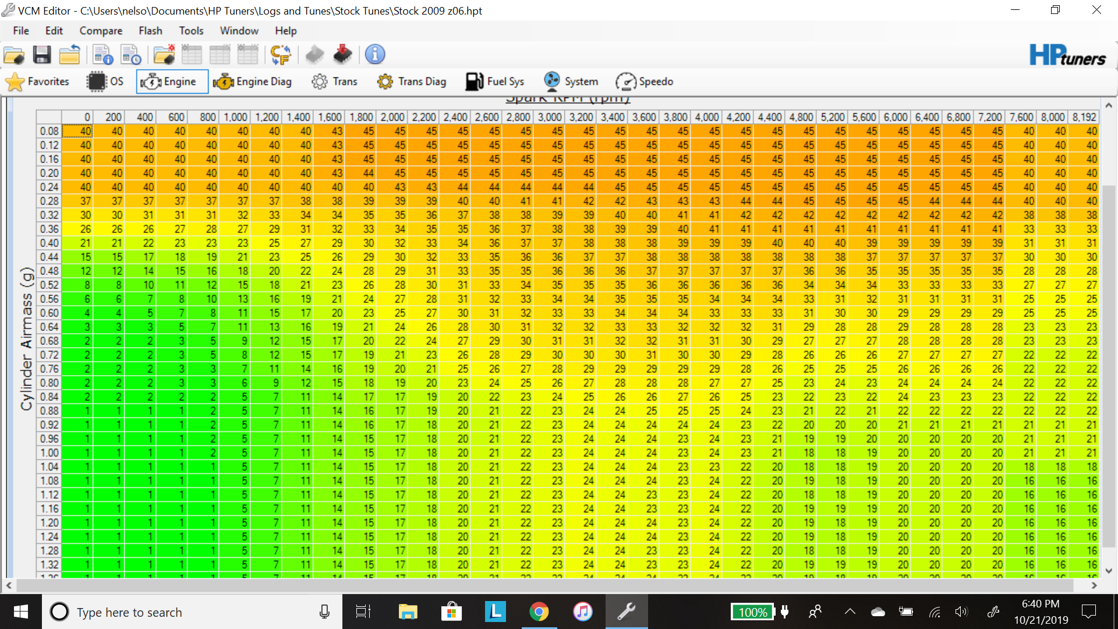The width and height of the screenshot is (1118, 629).
Task: Open the Trans tuning section
Action: click(335, 82)
